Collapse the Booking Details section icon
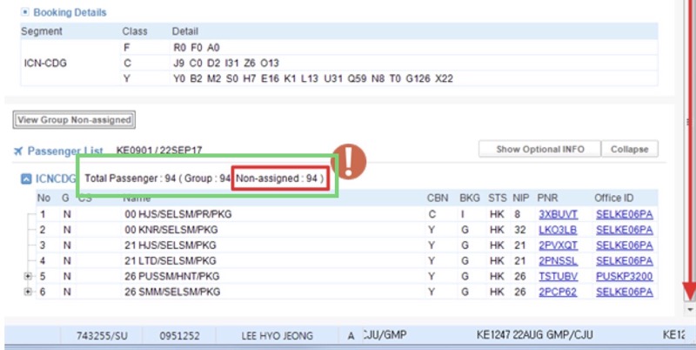The height and width of the screenshot is (350, 696). pos(25,13)
